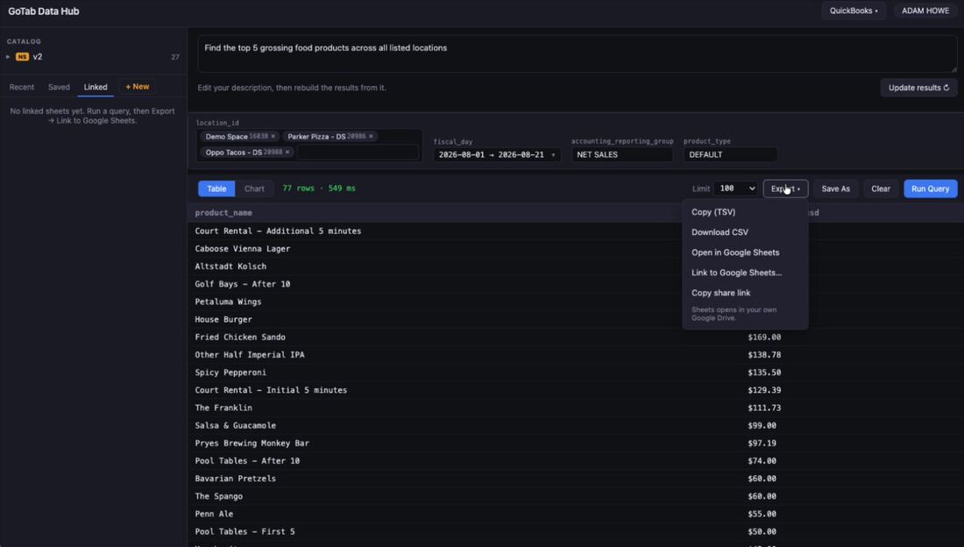This screenshot has height=547, width=964.
Task: Select the Altstadt Kolsch row
Action: [576, 266]
